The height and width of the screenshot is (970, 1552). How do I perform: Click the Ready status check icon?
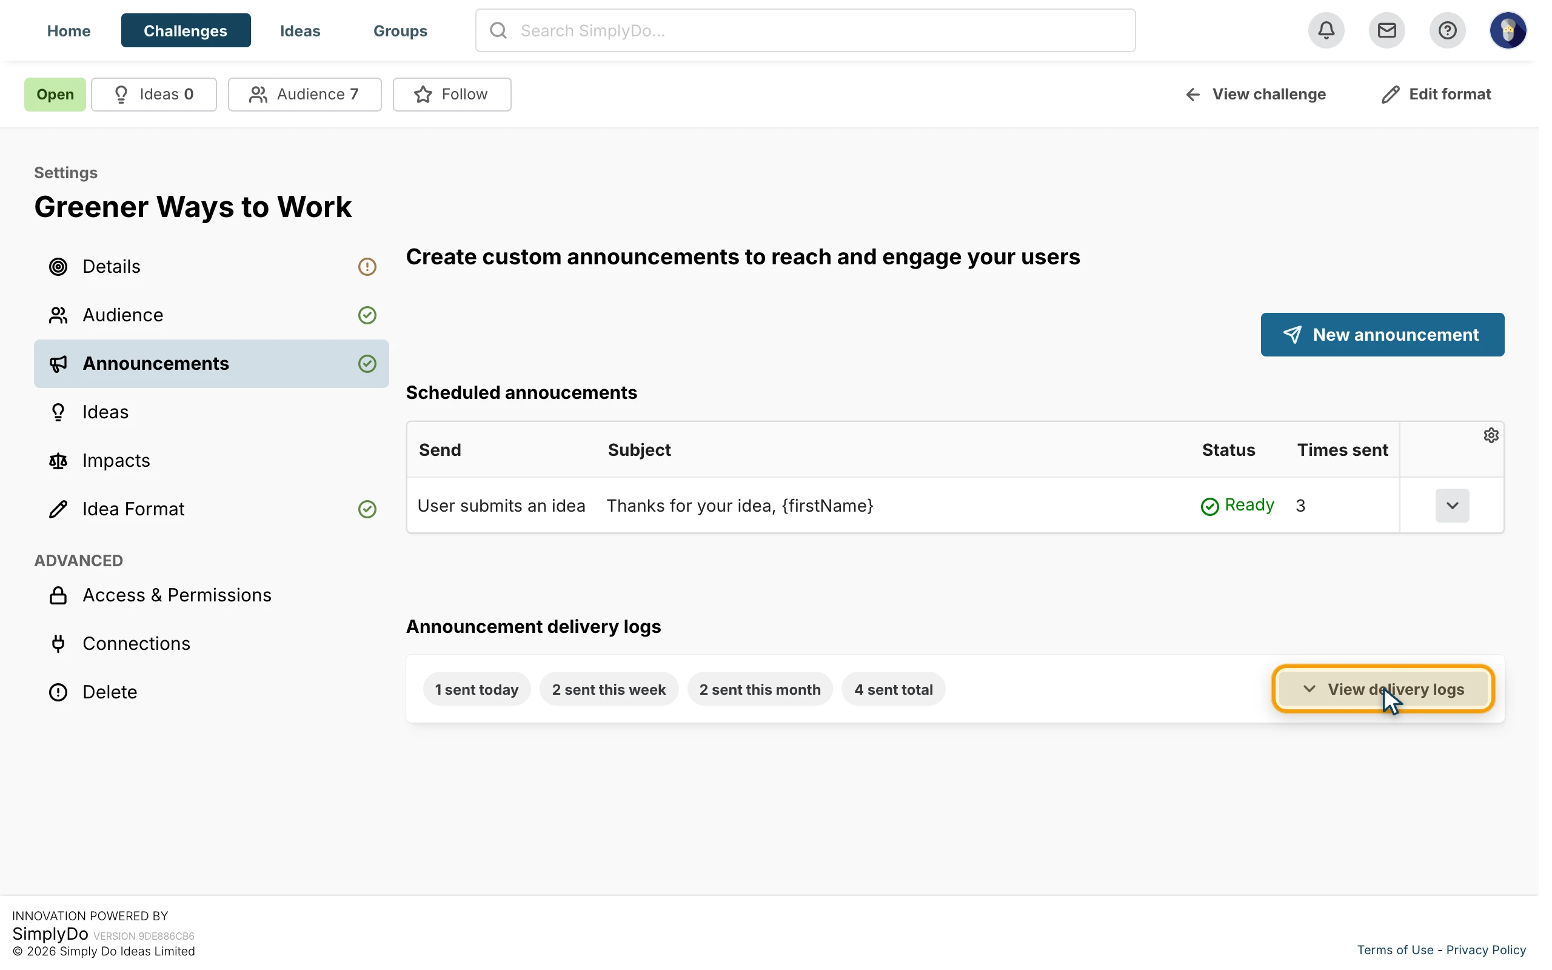[1209, 507]
